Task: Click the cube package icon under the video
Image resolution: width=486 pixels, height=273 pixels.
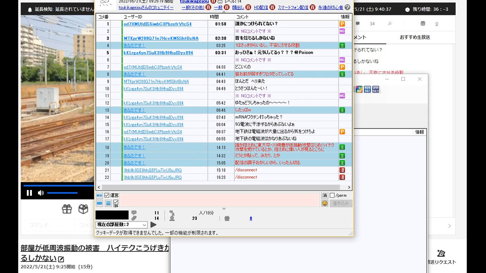Action: [x=83, y=209]
